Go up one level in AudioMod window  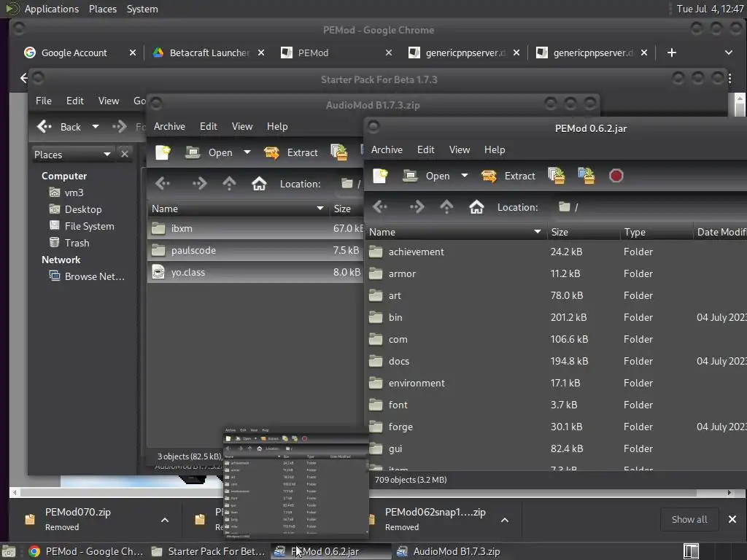(229, 183)
